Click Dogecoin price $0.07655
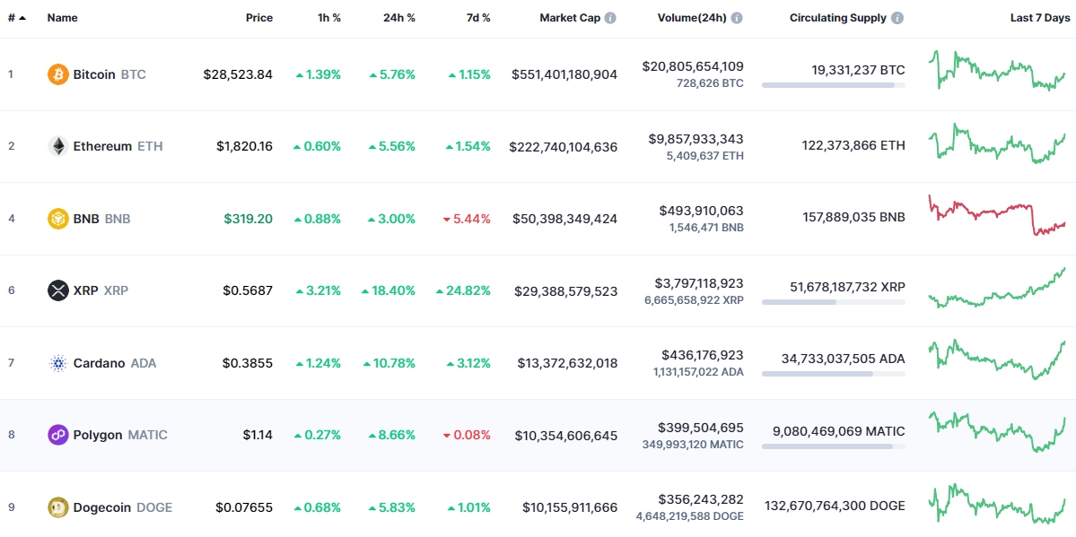 (244, 507)
